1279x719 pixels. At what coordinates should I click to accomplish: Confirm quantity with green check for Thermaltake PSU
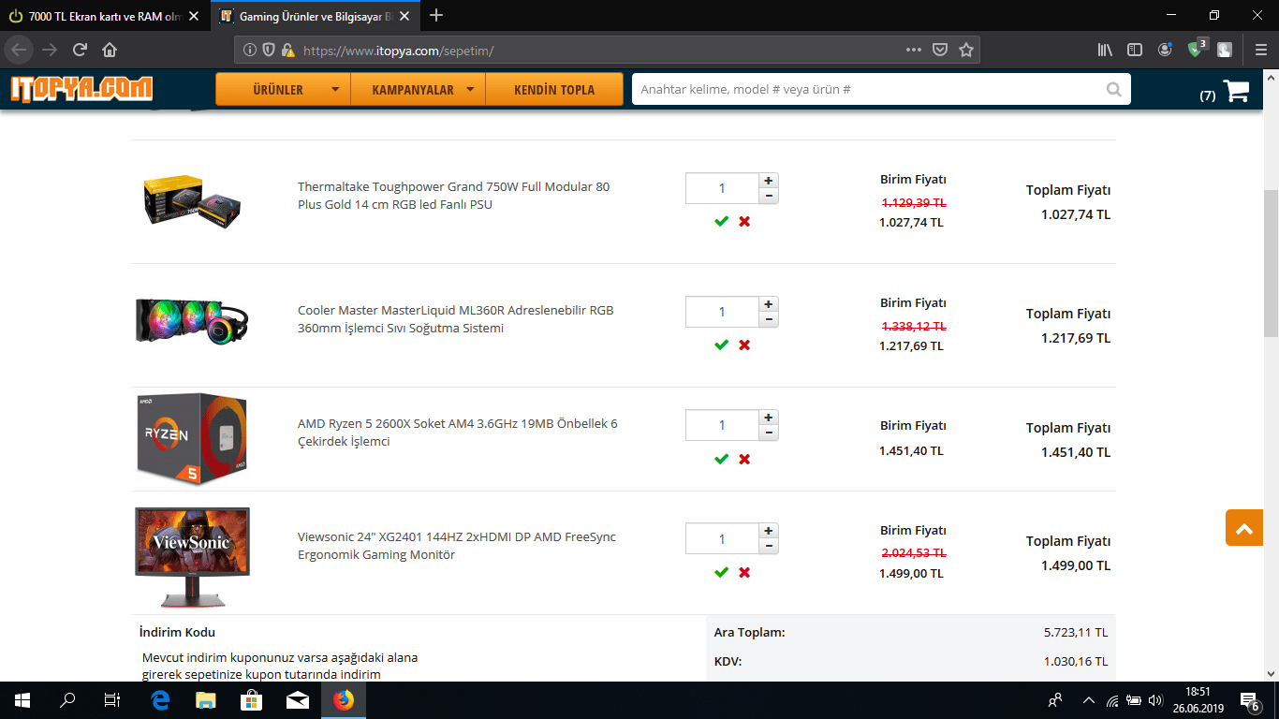pyautogui.click(x=721, y=221)
